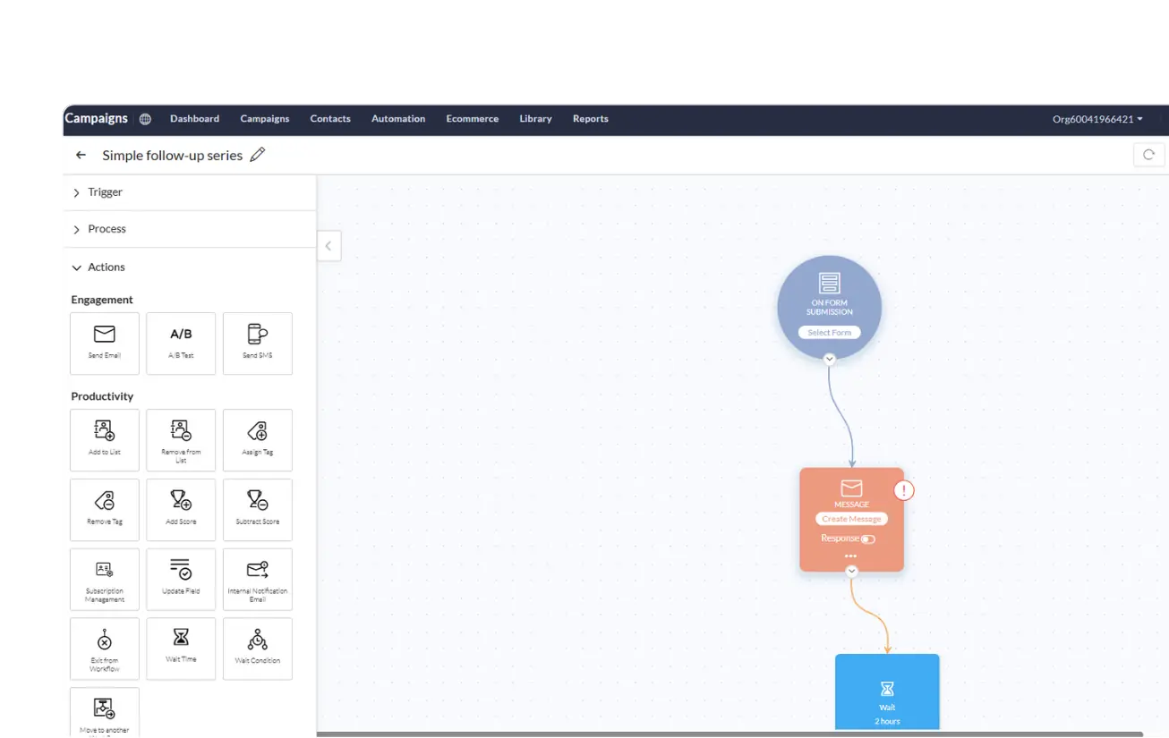Select the Send Email action icon
The height and width of the screenshot is (738, 1169).
pos(105,335)
